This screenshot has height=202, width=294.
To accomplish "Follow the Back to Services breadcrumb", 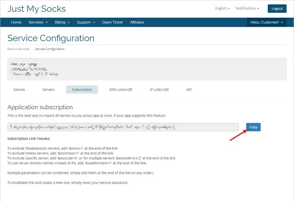I will 18,49.
